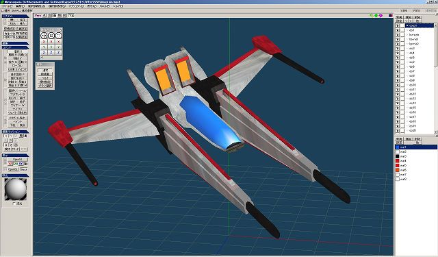438x257 pixels.
Task: Click blue Z under the move handle icon
Action: click(44, 52)
